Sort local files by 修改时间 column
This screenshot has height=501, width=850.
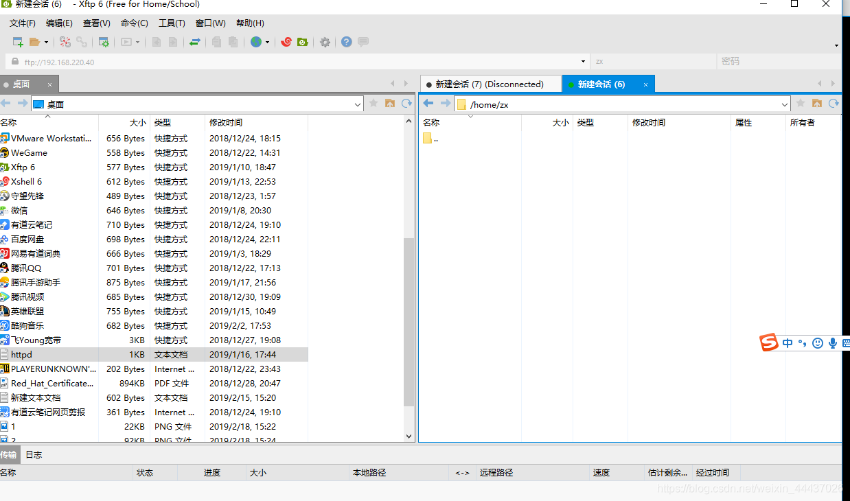pyautogui.click(x=257, y=122)
